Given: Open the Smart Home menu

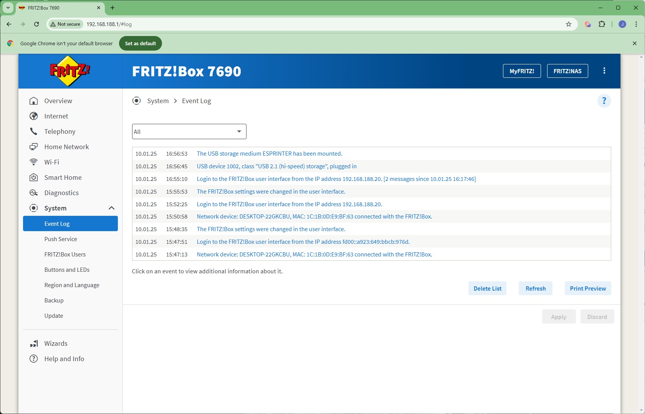Looking at the screenshot, I should (63, 177).
